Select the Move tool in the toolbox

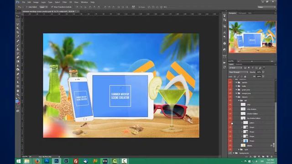coord(18,16)
